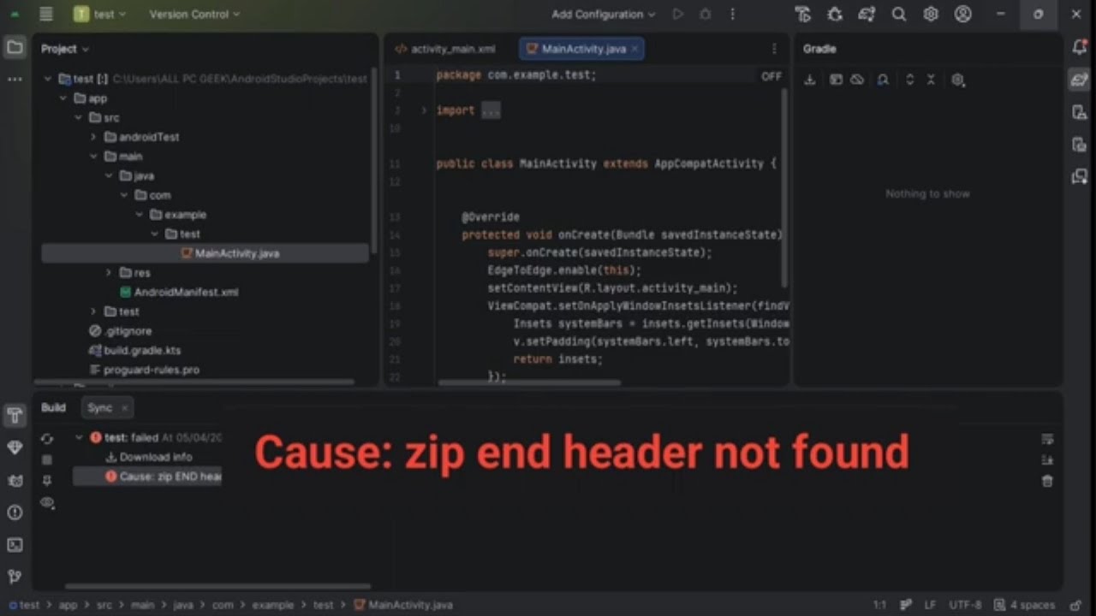This screenshot has width=1096, height=616.
Task: Open Gradle build tool settings
Action: pos(958,80)
